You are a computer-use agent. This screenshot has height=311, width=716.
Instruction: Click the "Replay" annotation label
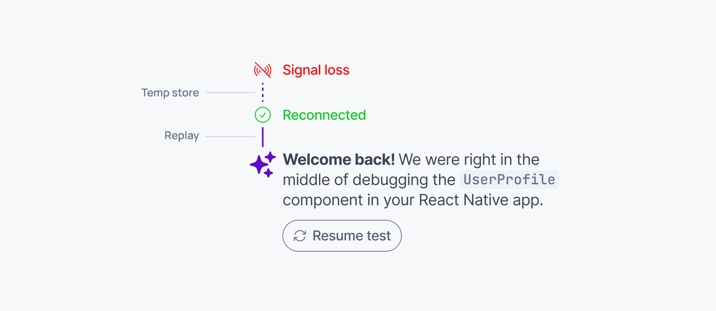pyautogui.click(x=182, y=136)
